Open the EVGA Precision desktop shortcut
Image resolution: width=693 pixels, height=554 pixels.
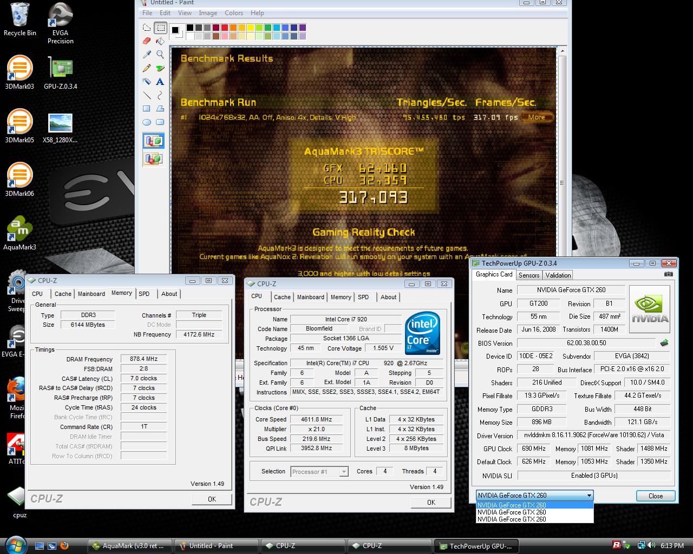click(60, 24)
